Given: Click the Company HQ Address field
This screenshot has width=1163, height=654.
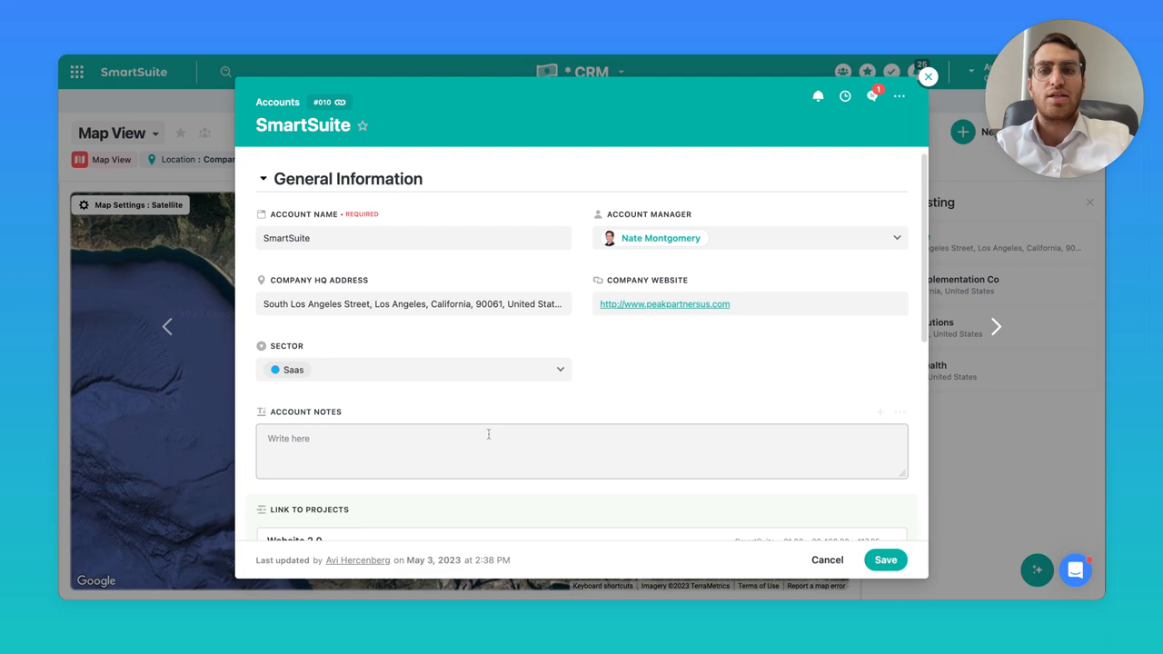Looking at the screenshot, I should (413, 304).
